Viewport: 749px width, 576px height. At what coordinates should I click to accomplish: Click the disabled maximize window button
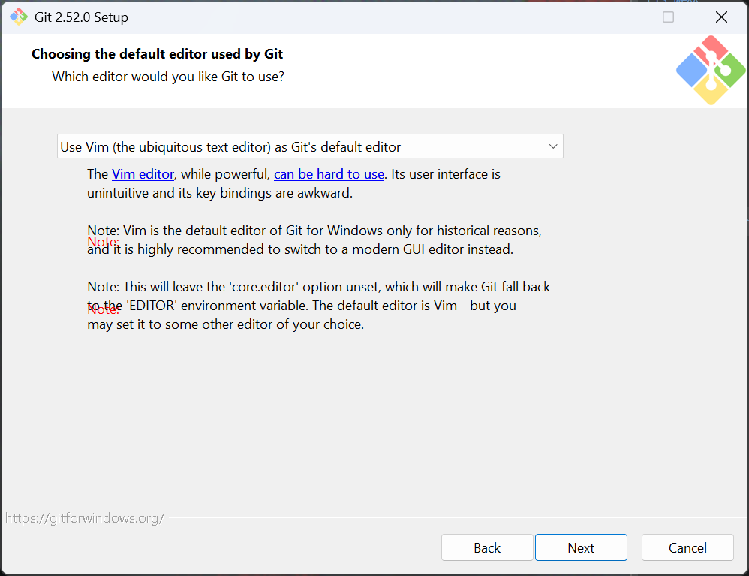point(668,17)
